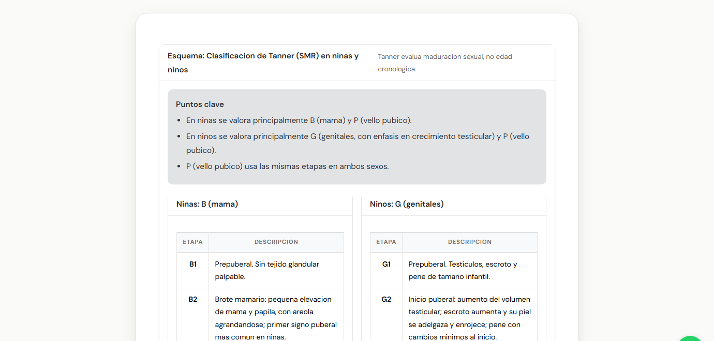Screen dimensions: 714x341
Task: Select the bullet about P mismas etapas
Action: point(287,166)
